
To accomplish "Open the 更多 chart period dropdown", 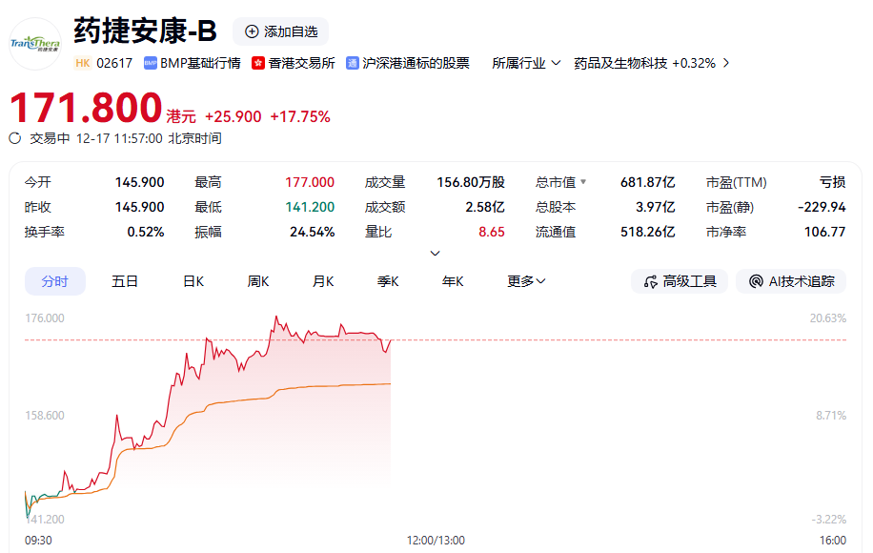I will pos(526,281).
